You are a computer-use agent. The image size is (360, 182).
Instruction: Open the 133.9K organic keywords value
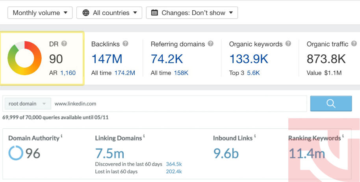point(249,59)
